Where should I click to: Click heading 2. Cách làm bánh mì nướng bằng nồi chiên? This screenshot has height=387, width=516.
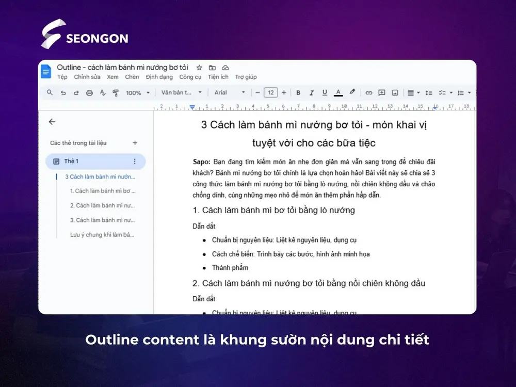click(309, 283)
